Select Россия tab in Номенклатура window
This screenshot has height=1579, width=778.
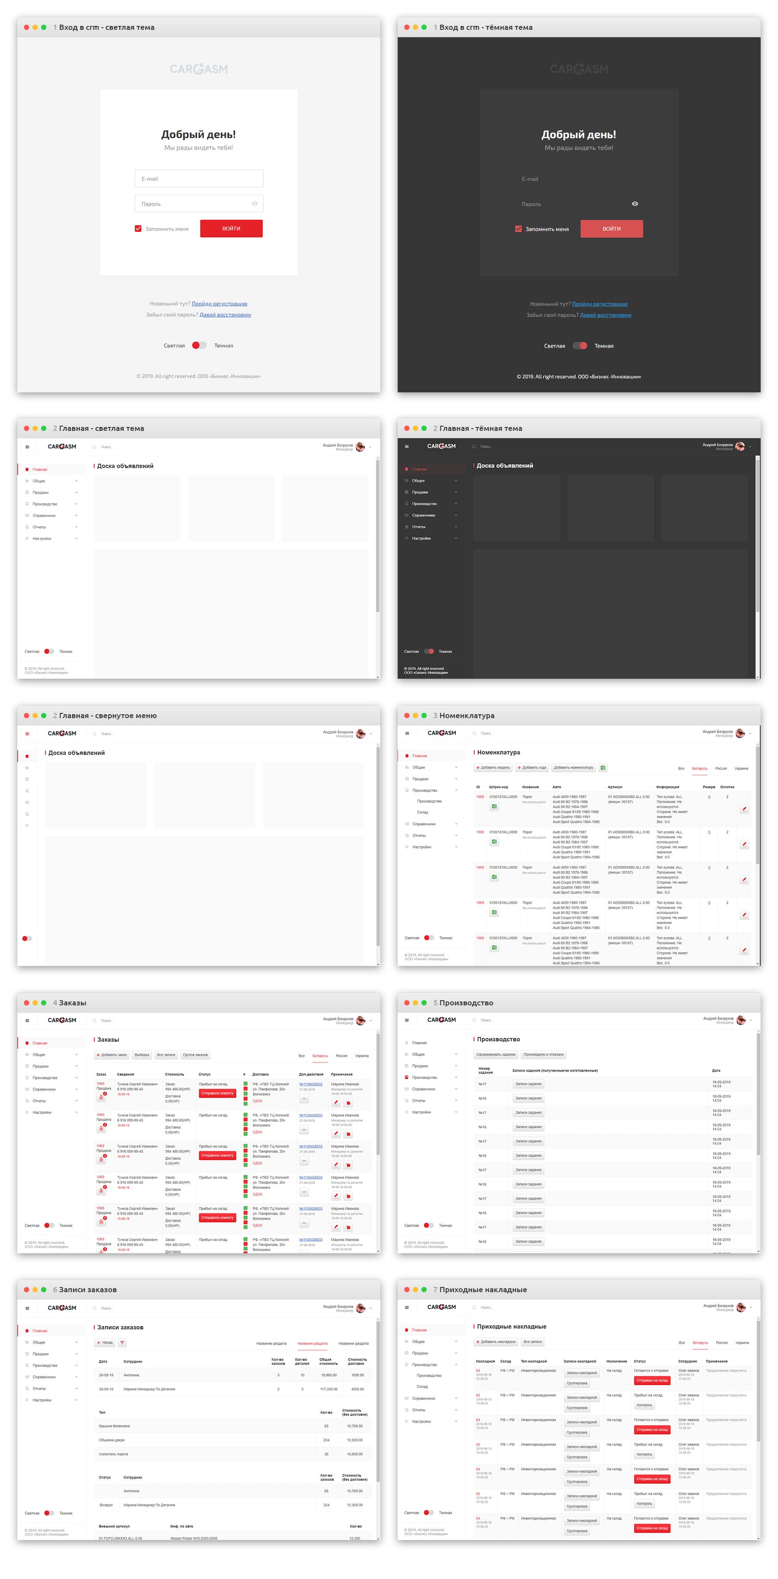pyautogui.click(x=721, y=768)
